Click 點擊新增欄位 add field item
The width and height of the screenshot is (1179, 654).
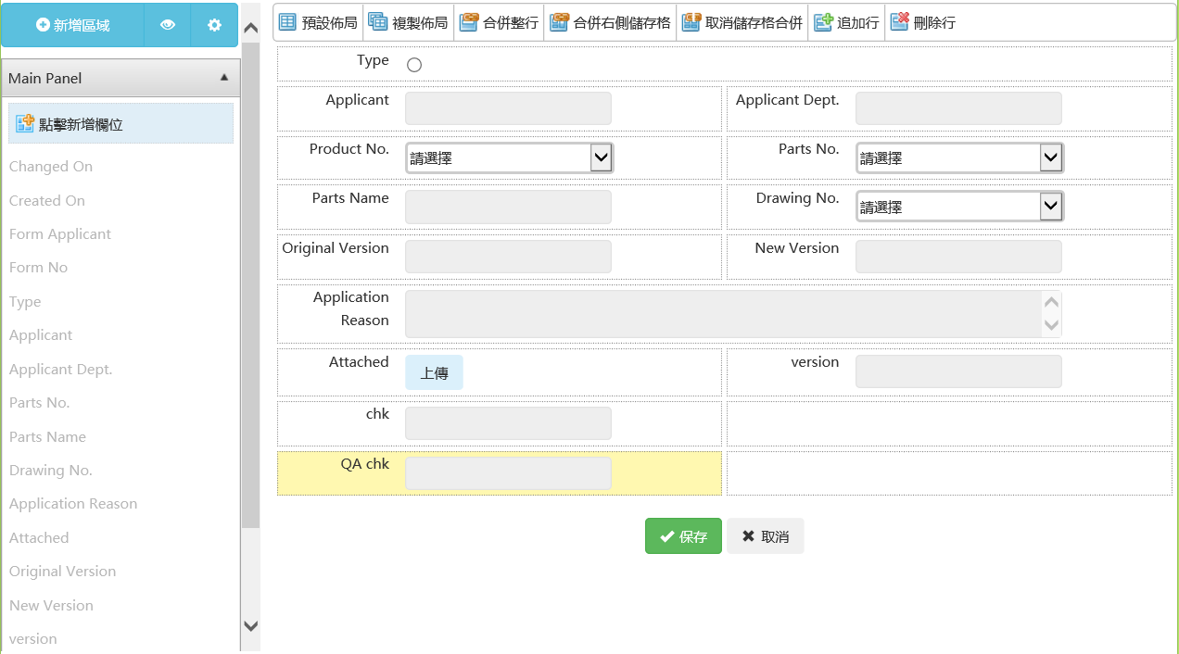(x=120, y=123)
